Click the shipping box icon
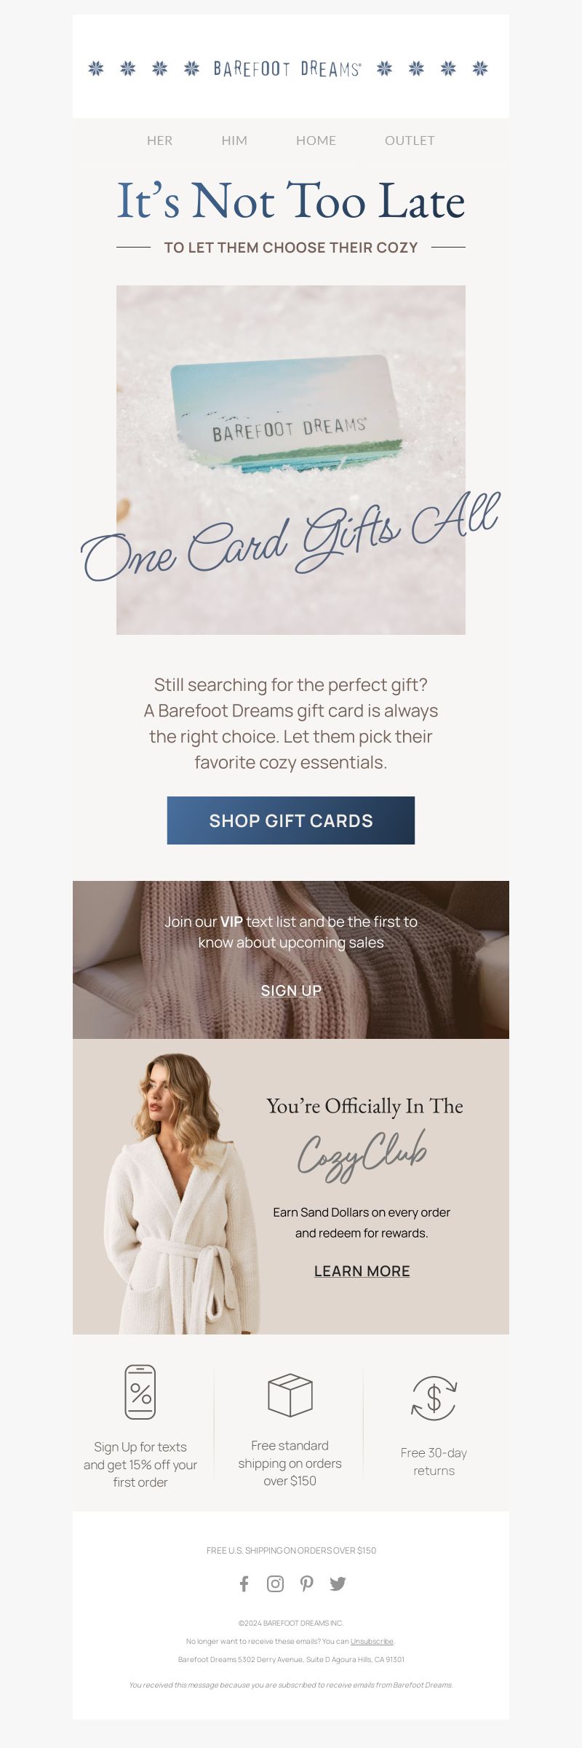The height and width of the screenshot is (1748, 582). point(290,1395)
